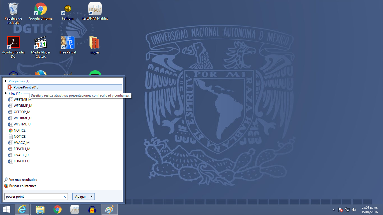
Task: Open Internet Explorer from the taskbar
Action: point(22,209)
